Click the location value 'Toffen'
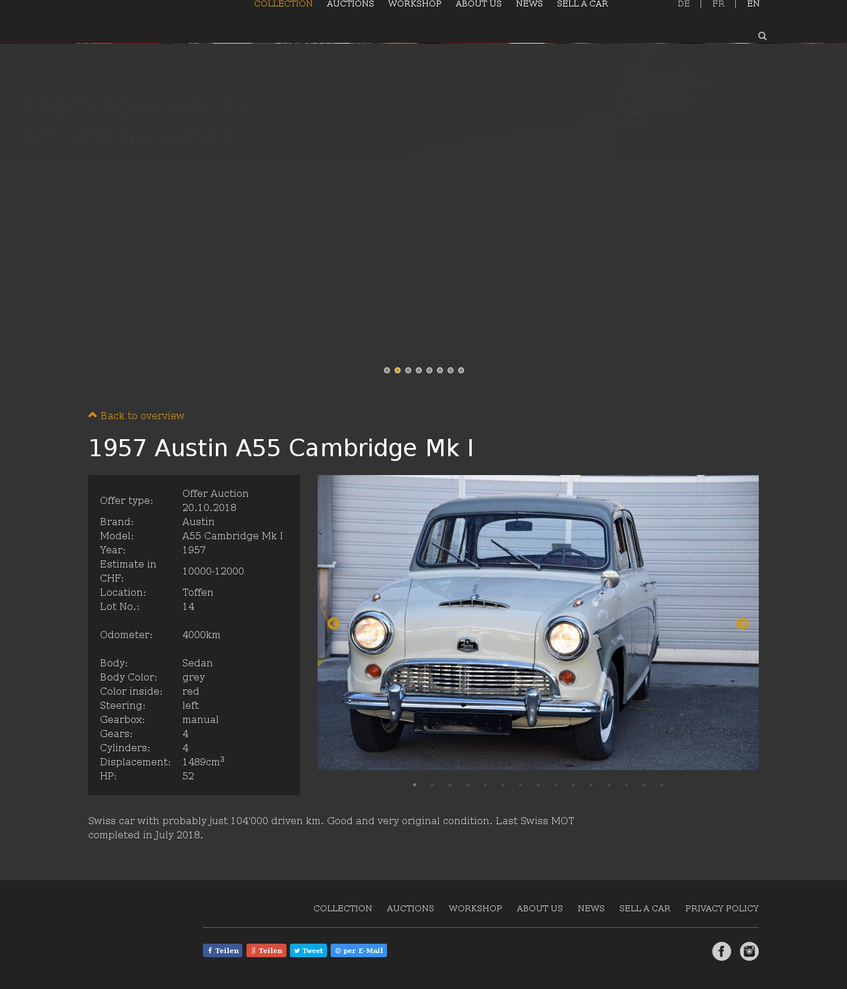 [x=198, y=592]
